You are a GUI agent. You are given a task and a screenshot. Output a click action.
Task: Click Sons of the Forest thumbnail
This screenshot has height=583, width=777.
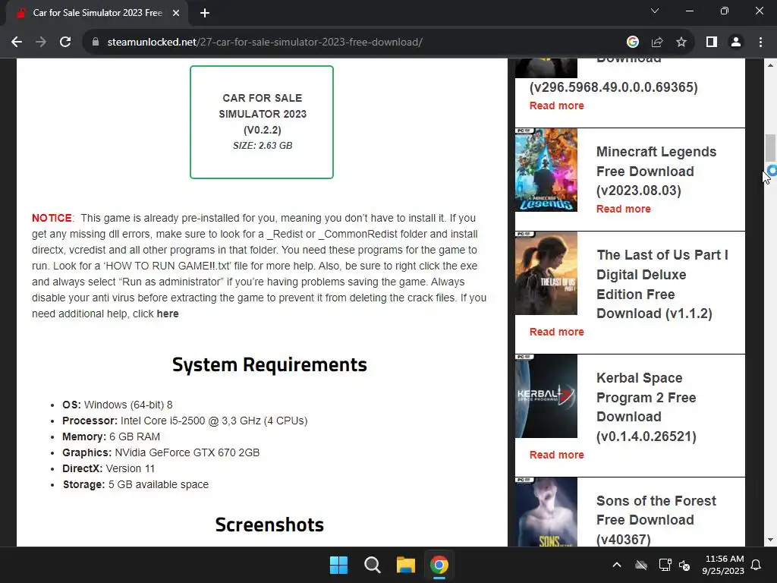coord(546,512)
